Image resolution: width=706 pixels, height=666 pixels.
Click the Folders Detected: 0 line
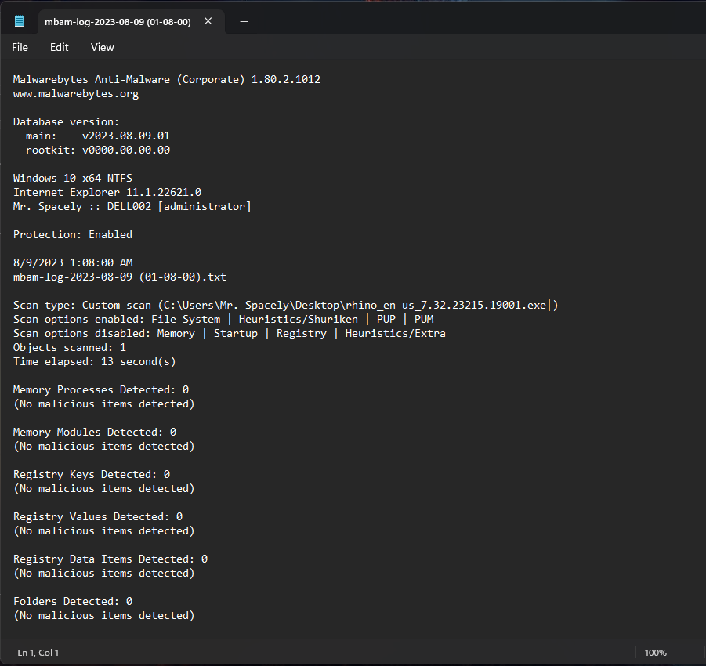[73, 601]
